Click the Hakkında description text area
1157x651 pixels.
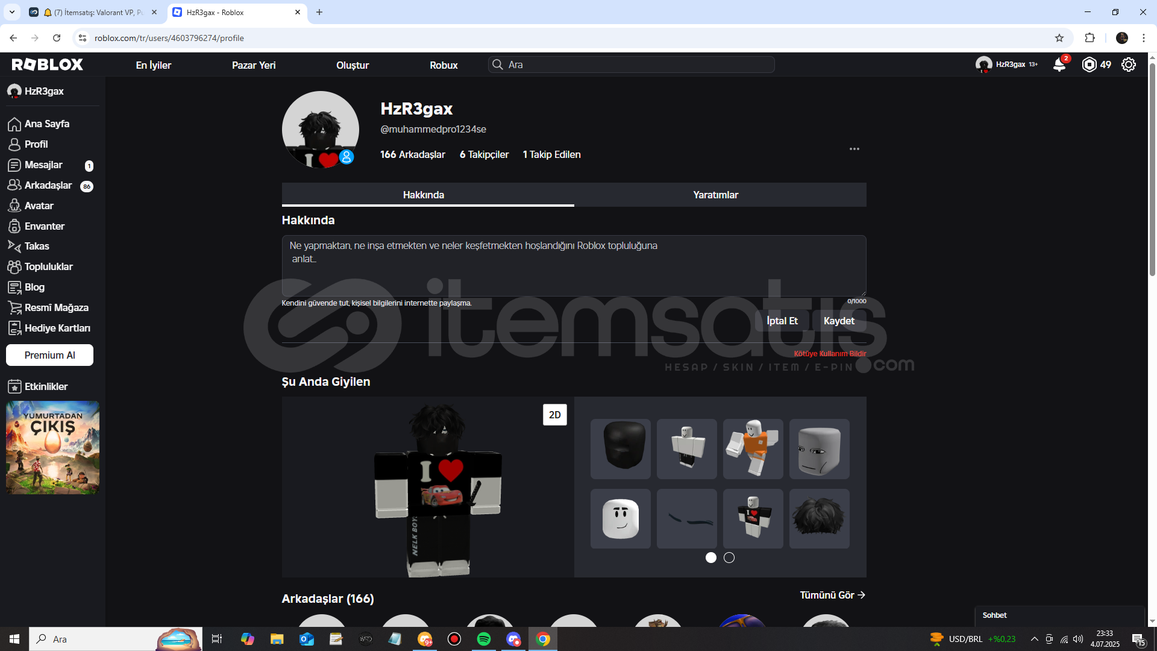(x=574, y=265)
